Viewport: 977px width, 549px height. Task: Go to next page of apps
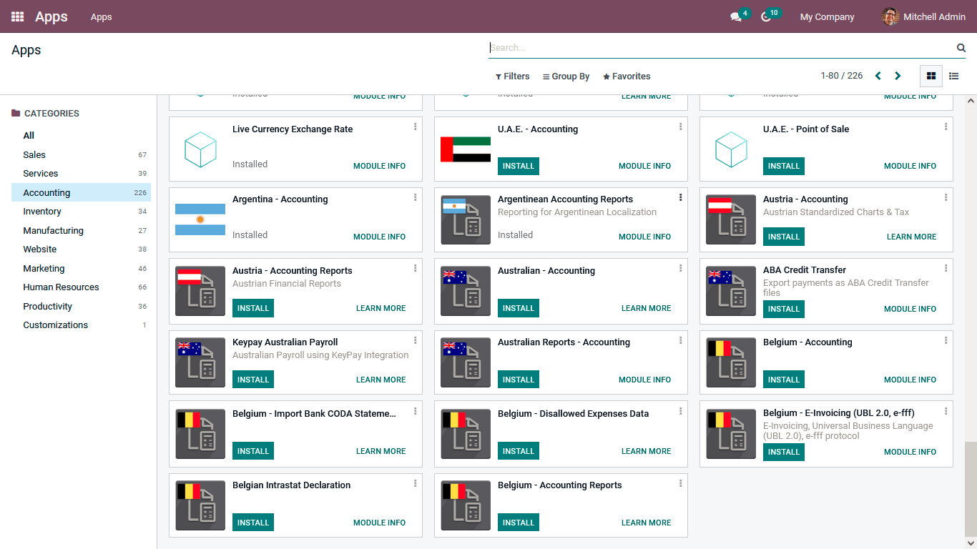click(898, 76)
